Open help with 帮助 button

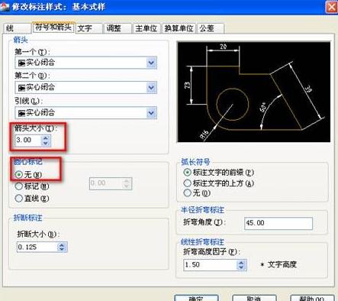pos(312,298)
